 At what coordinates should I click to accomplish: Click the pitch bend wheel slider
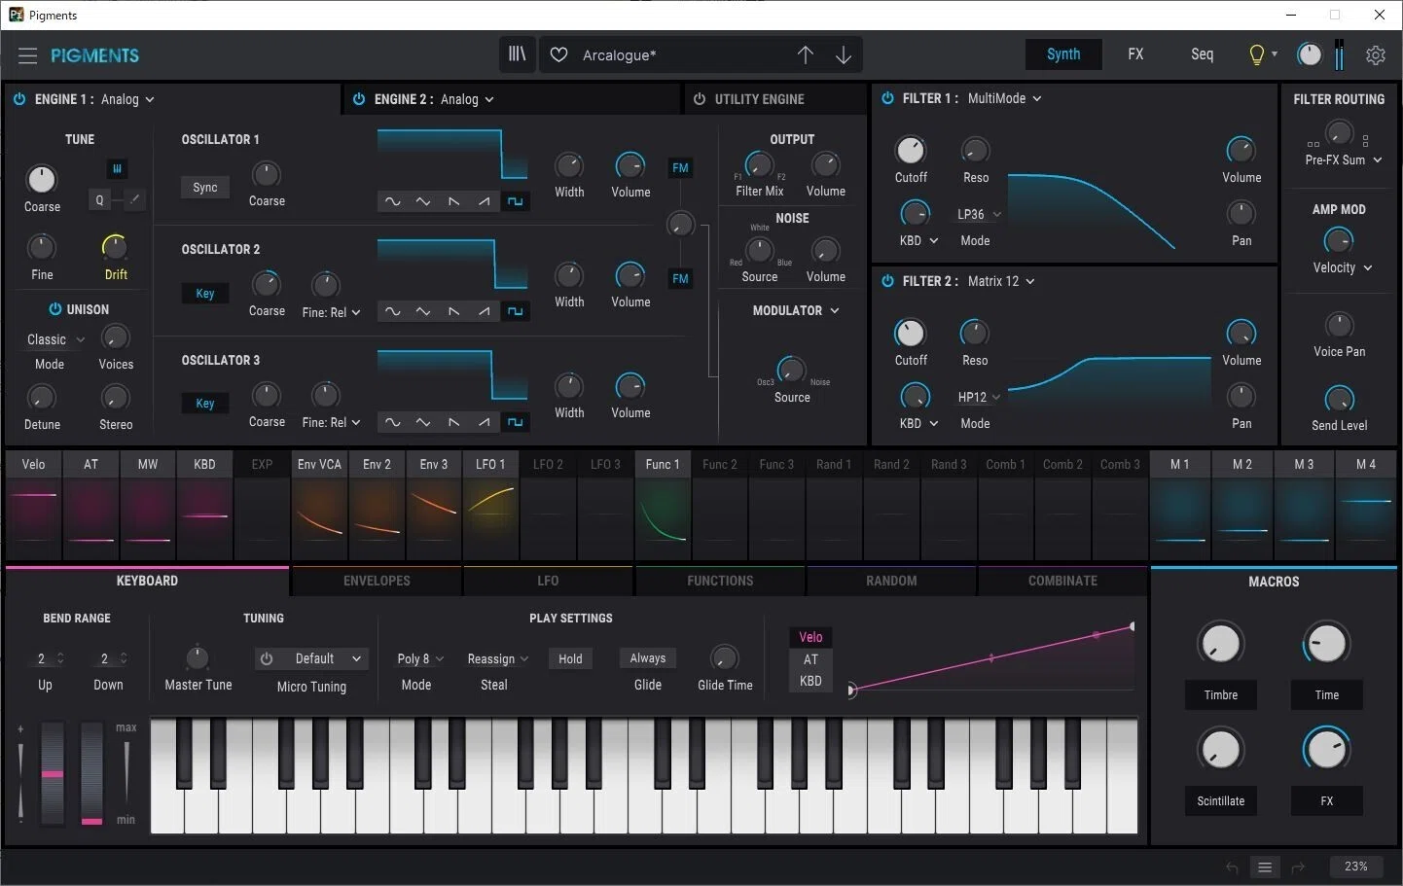click(53, 774)
